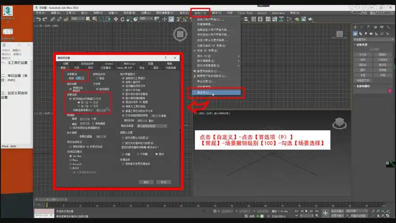396x223 pixels.
Task: Click the 取消 button in the preferences dialog
Action: click(163, 182)
